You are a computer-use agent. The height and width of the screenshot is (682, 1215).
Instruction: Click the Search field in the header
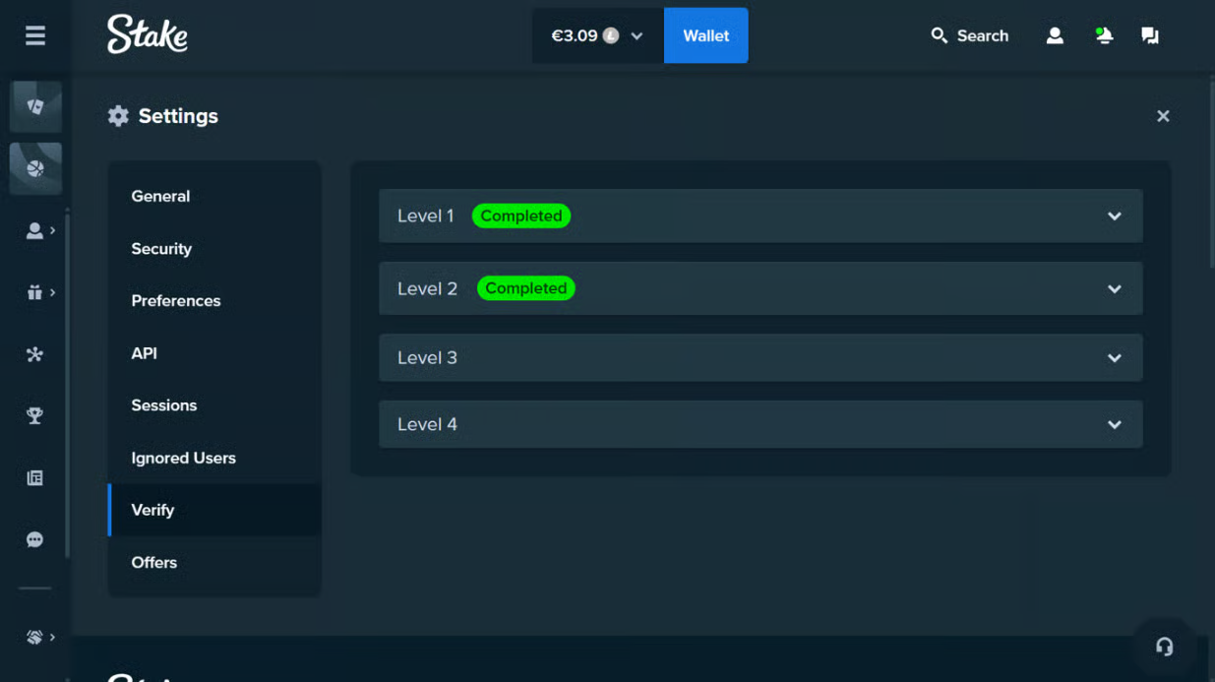click(970, 35)
